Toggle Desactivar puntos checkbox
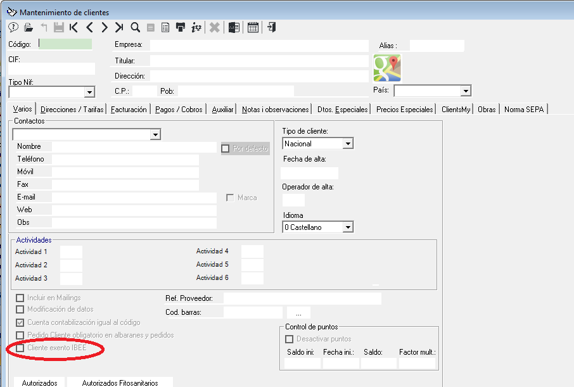The height and width of the screenshot is (387, 574). (x=289, y=339)
